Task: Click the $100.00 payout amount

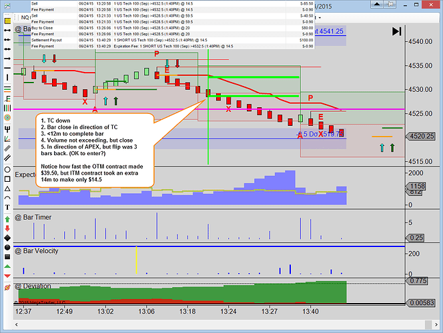Action: point(306,40)
